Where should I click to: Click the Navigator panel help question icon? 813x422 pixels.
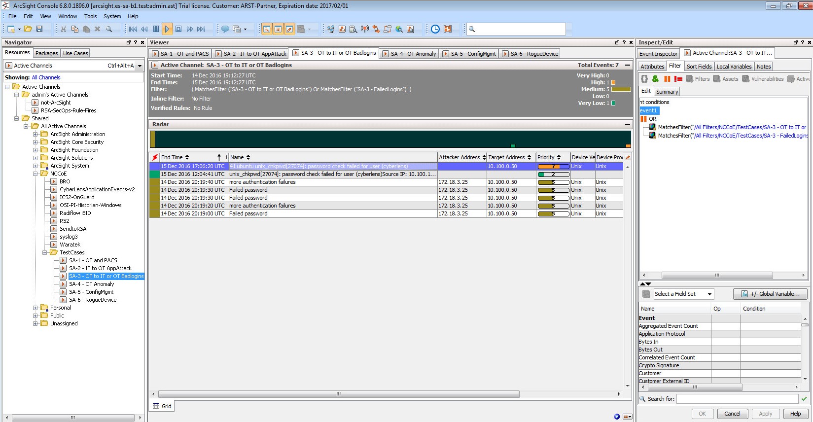tap(136, 42)
